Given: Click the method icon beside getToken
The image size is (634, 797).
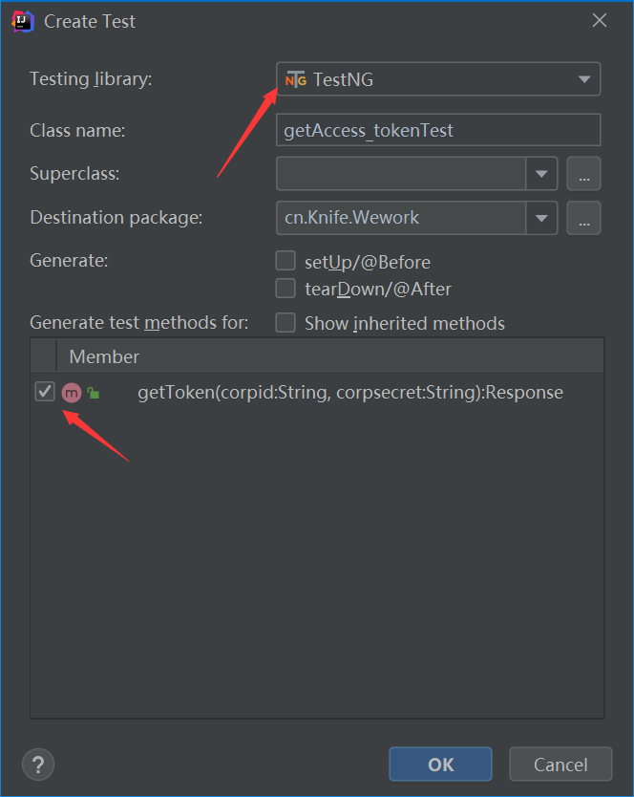Looking at the screenshot, I should [72, 393].
